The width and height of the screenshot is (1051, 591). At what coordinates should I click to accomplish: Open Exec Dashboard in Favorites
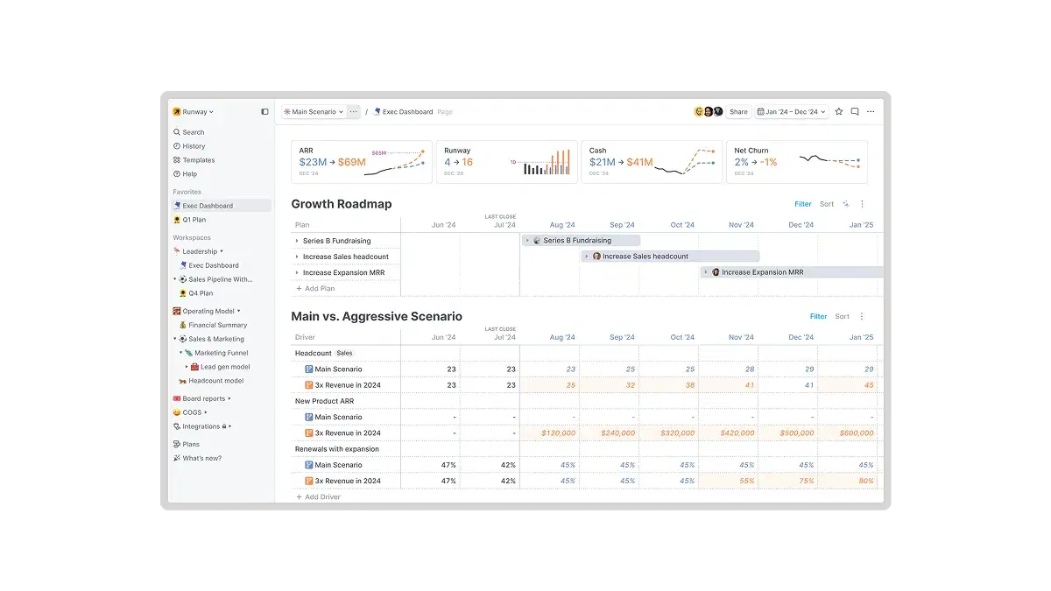coord(221,206)
